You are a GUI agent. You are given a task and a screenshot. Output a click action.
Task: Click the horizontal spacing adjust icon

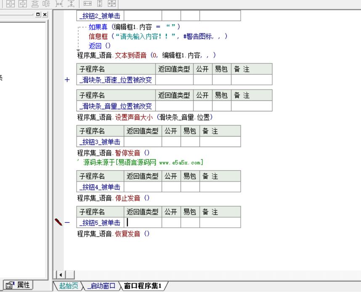[59, 3]
